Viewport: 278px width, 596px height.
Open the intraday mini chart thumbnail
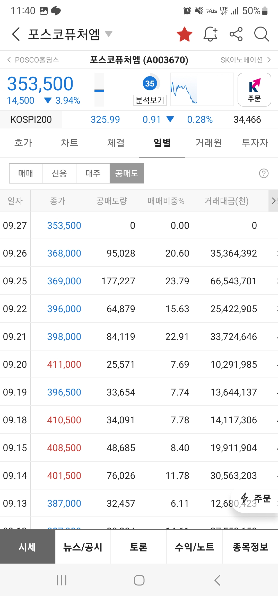click(202, 90)
